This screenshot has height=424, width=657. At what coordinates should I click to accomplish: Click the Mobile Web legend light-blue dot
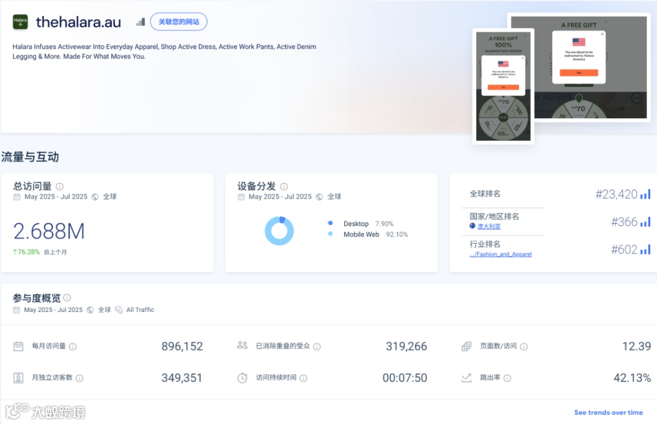330,234
